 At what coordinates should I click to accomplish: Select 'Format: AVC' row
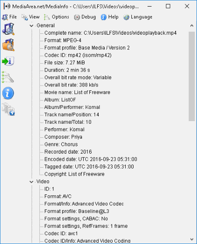pyautogui.click(x=58, y=196)
